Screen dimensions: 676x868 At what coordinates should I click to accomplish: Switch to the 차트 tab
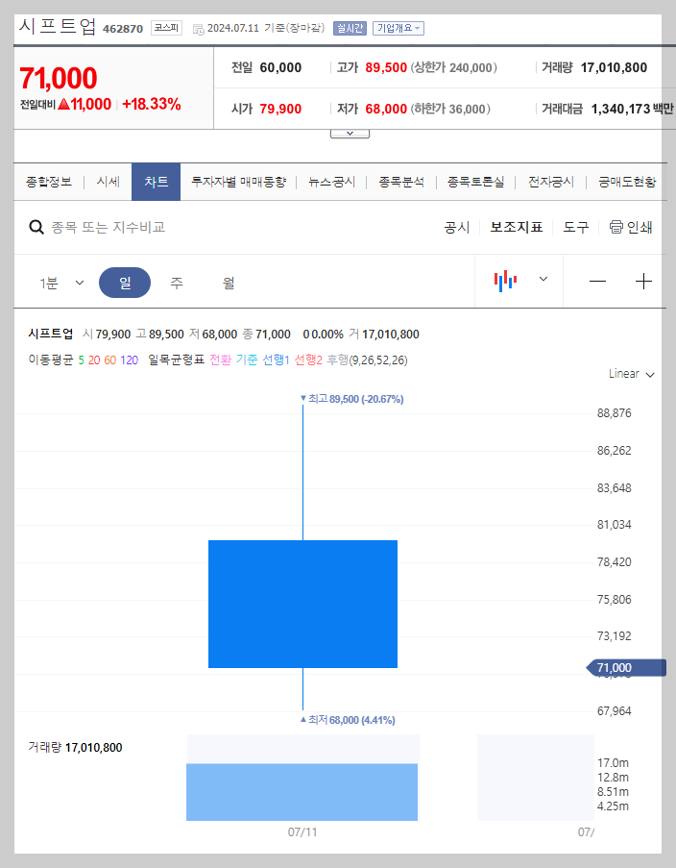point(156,182)
